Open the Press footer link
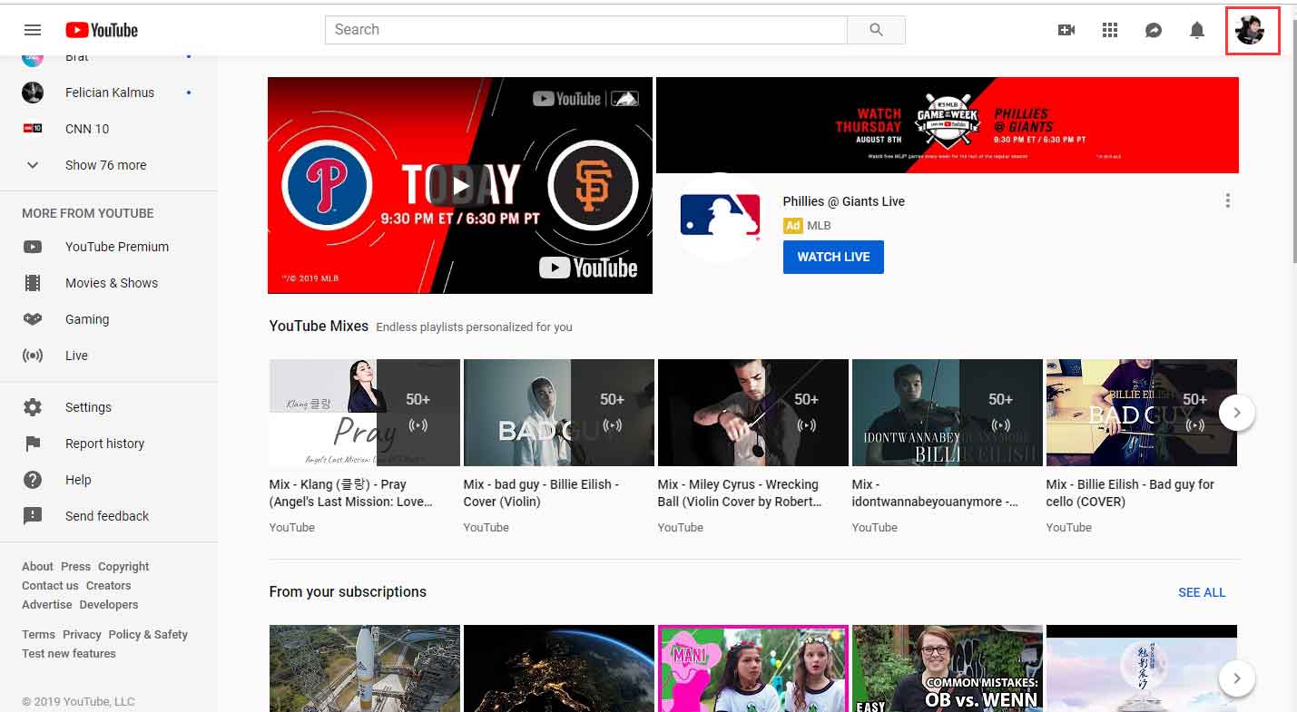Image resolution: width=1297 pixels, height=712 pixels. pyautogui.click(x=75, y=566)
